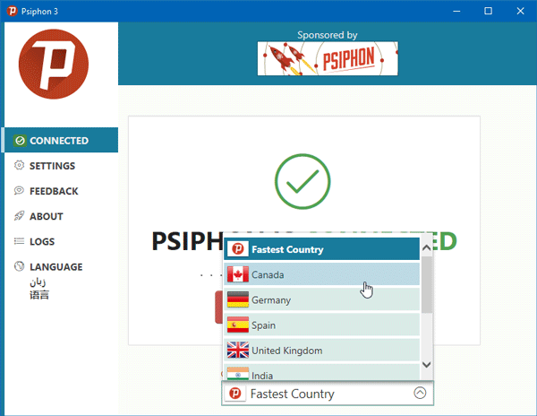The image size is (537, 416).
Task: Click the Persian language label زبان
Action: [38, 282]
